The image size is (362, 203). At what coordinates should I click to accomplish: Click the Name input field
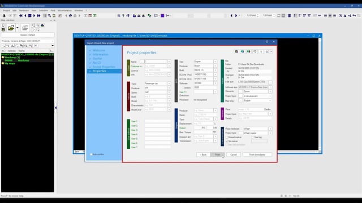click(156, 61)
